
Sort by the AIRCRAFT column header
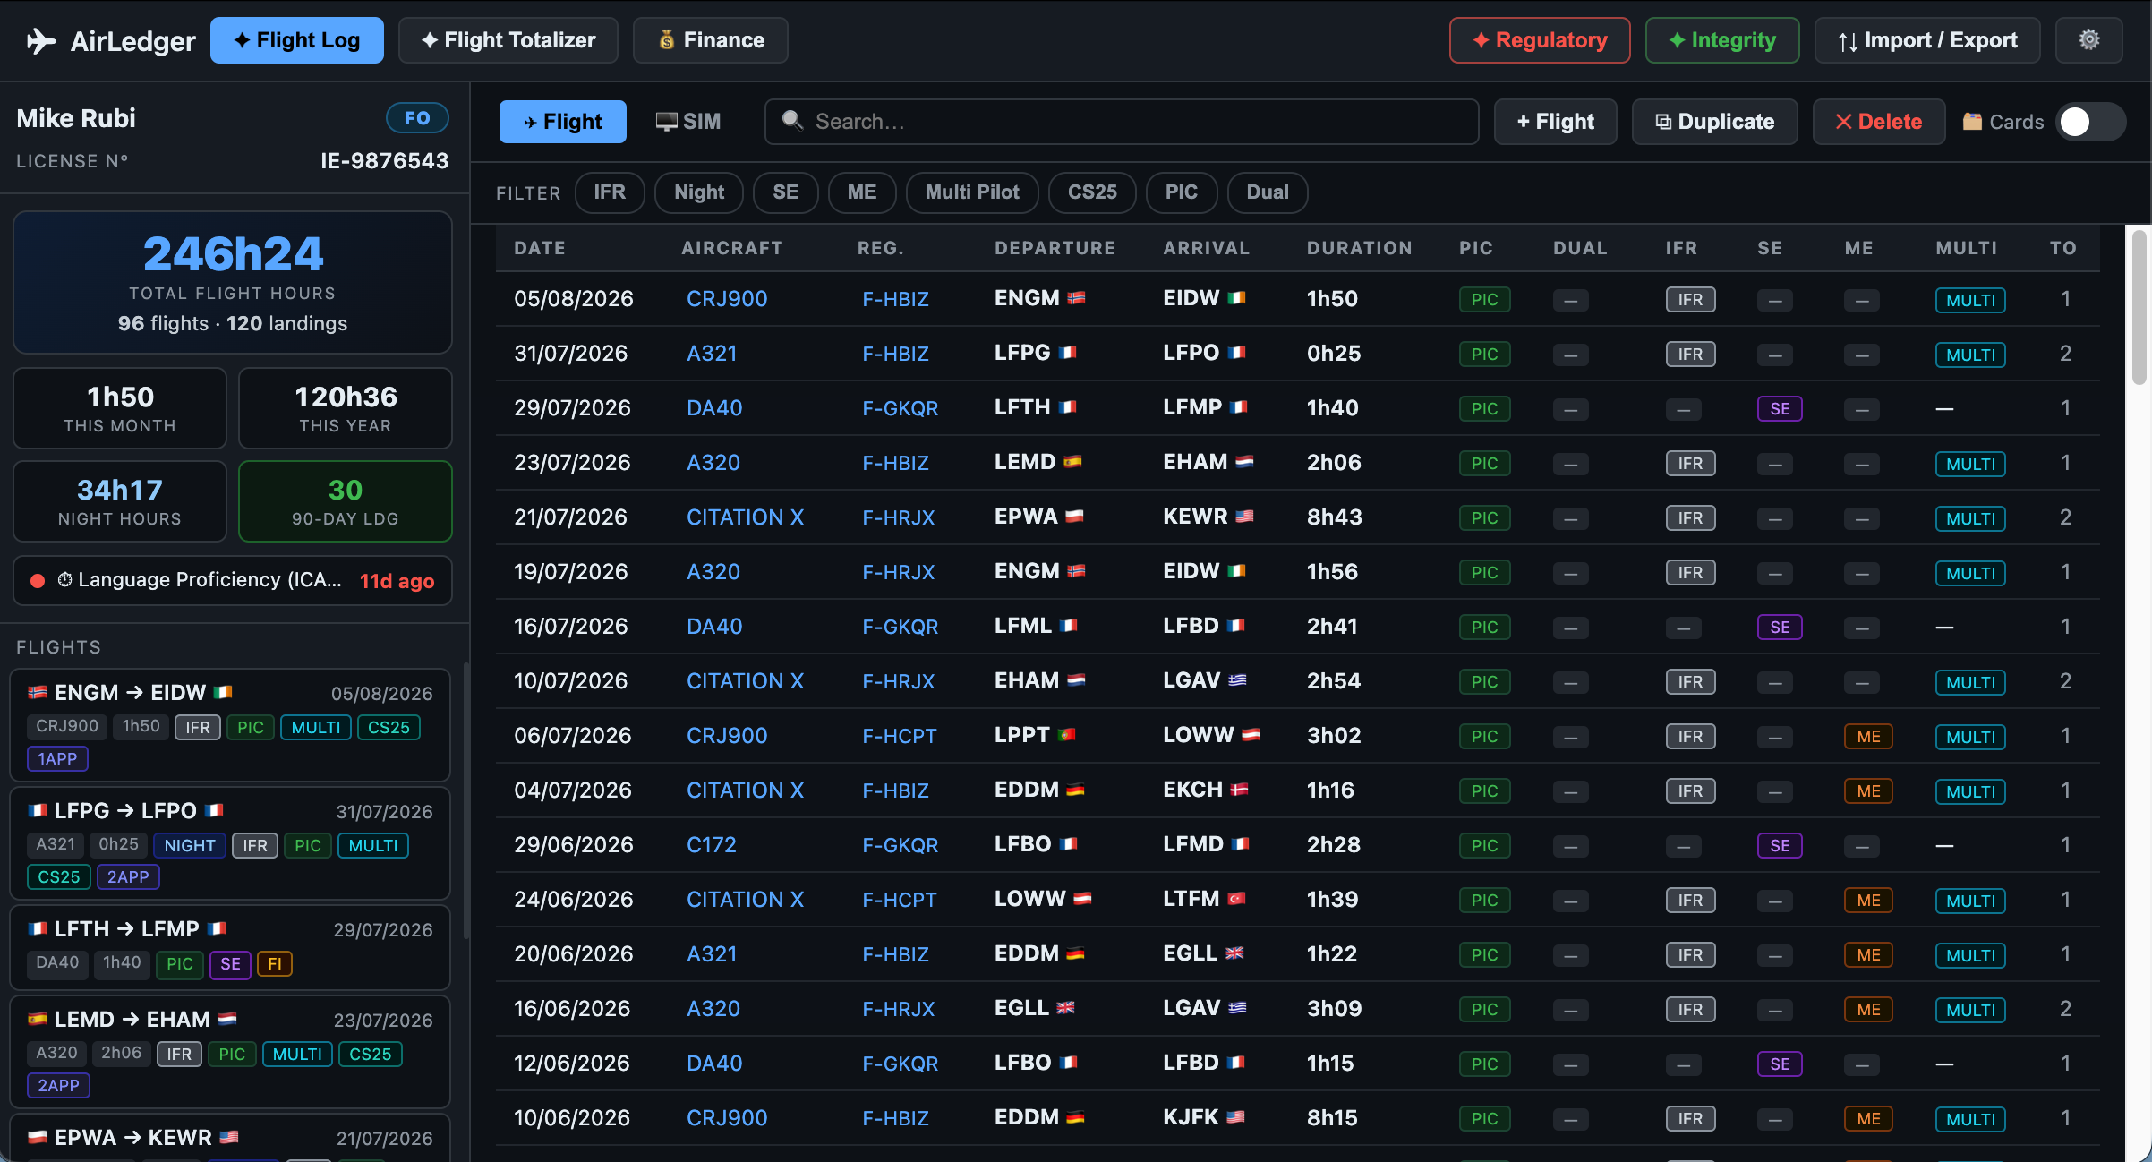click(x=731, y=248)
